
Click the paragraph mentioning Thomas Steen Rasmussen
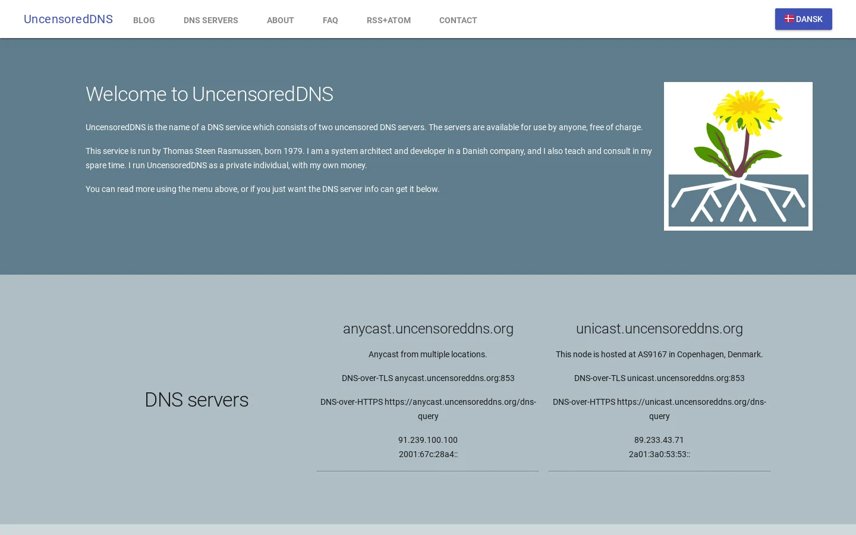[x=369, y=158]
